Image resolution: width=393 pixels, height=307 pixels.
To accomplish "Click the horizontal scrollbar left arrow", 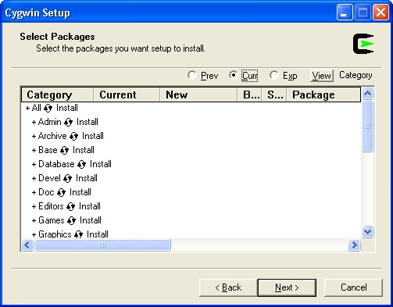I will [27, 245].
